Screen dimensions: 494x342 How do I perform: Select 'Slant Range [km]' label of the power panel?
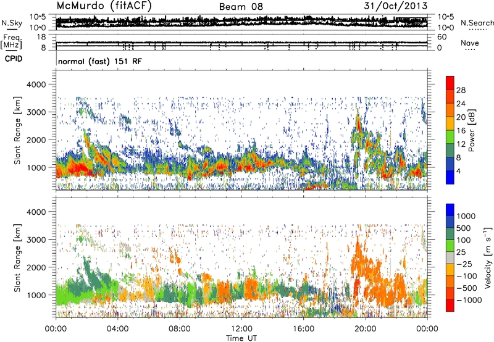pos(17,130)
